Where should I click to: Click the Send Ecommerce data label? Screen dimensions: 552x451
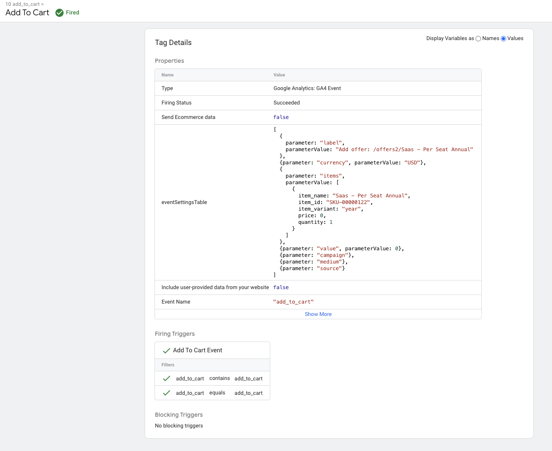point(188,117)
